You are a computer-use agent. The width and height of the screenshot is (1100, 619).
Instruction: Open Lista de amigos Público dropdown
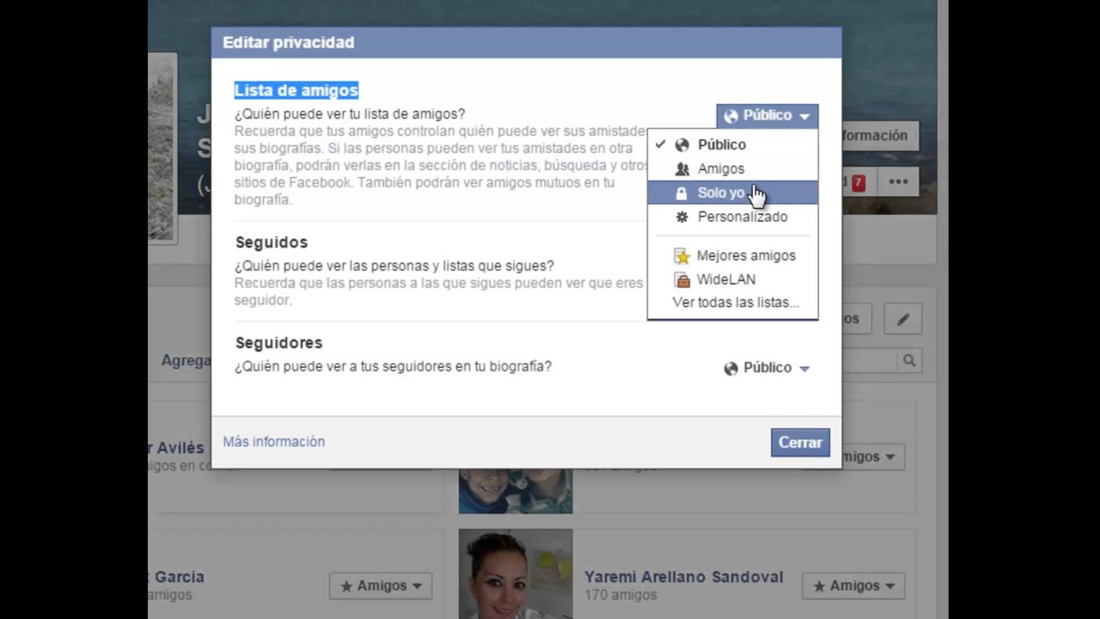[767, 115]
